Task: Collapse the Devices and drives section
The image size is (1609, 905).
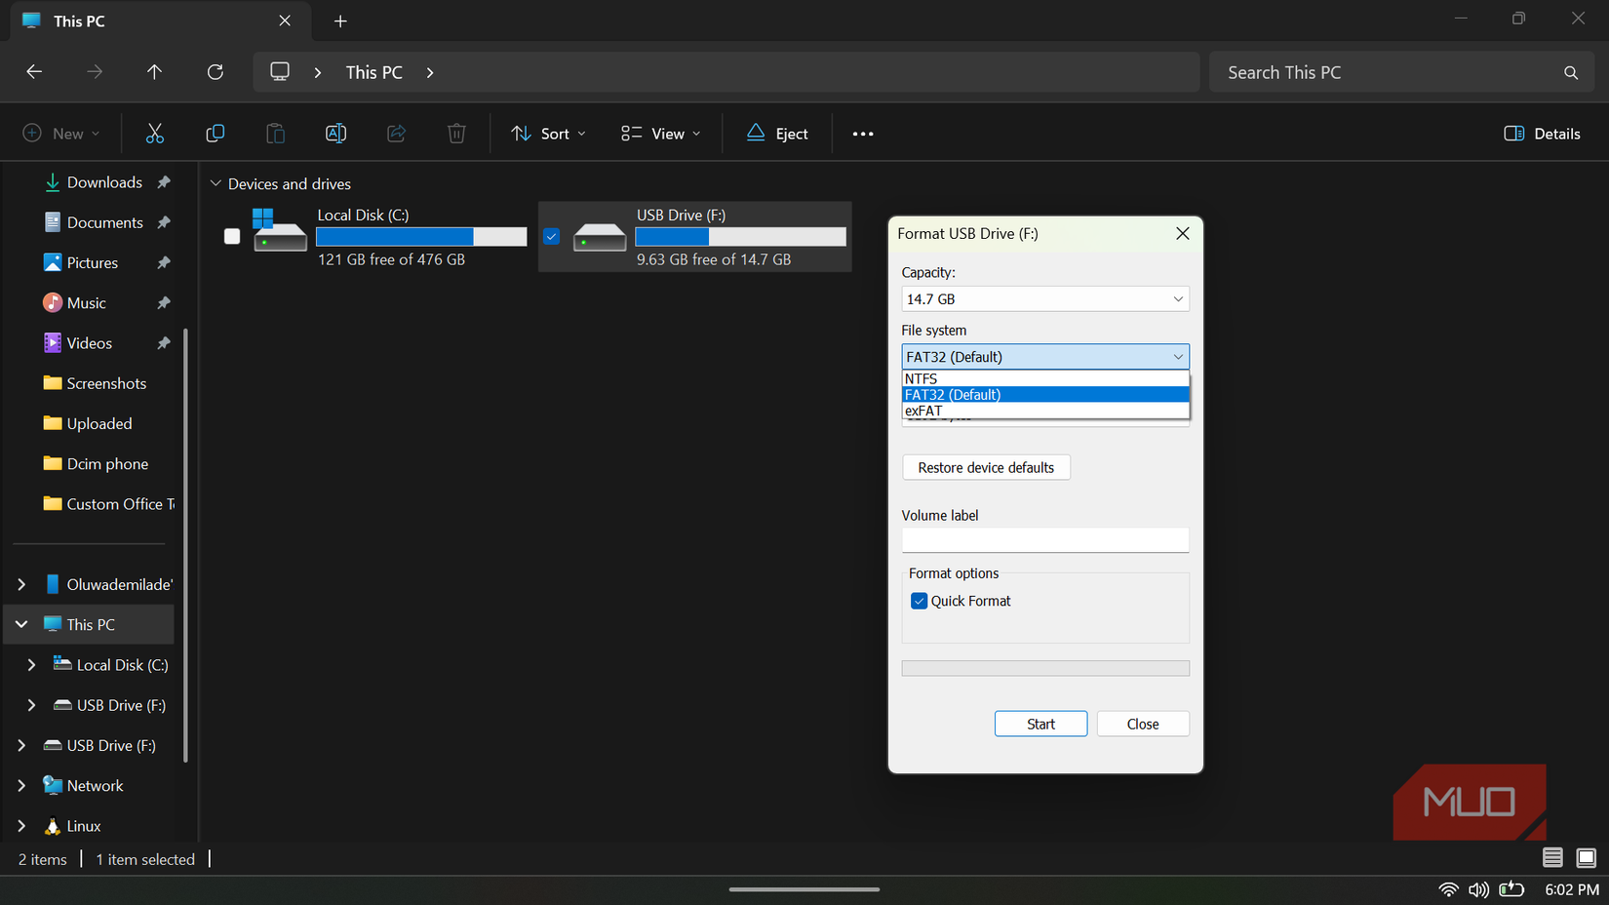Action: 216,183
